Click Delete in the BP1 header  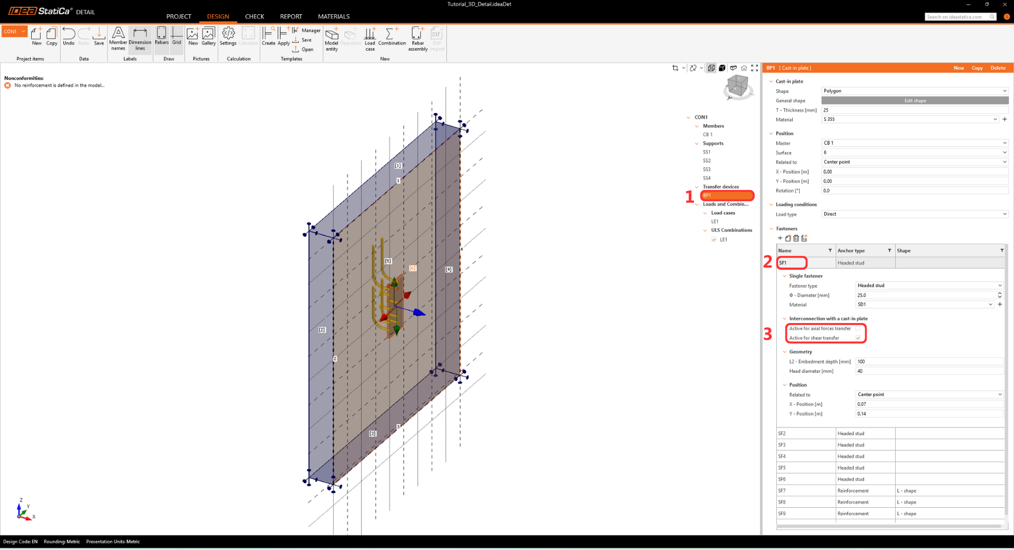(x=998, y=68)
